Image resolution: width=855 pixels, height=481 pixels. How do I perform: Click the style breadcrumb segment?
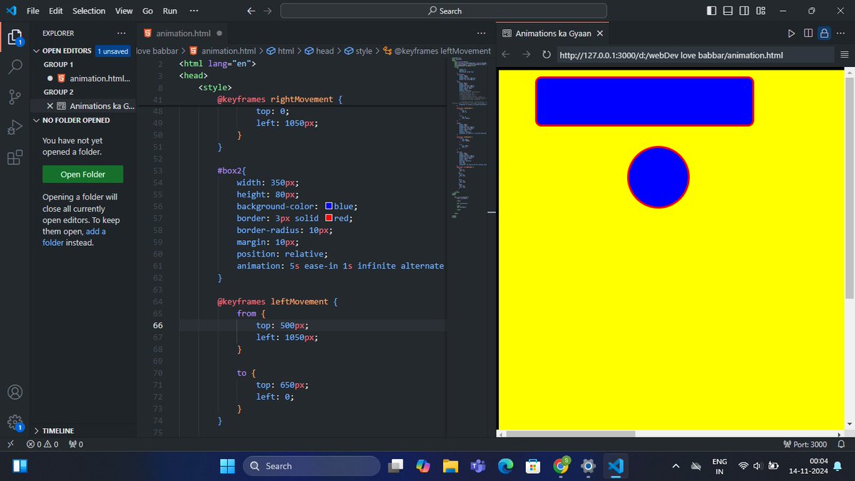[358, 51]
